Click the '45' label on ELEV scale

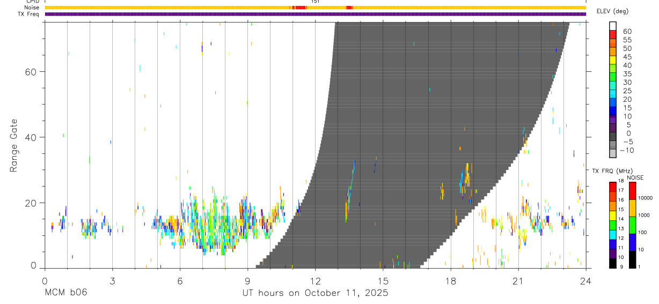click(x=627, y=57)
